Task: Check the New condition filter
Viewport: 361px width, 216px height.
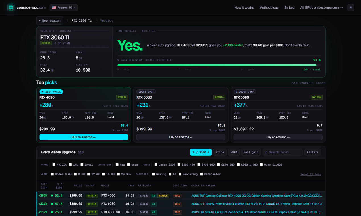Action: [x=117, y=165]
